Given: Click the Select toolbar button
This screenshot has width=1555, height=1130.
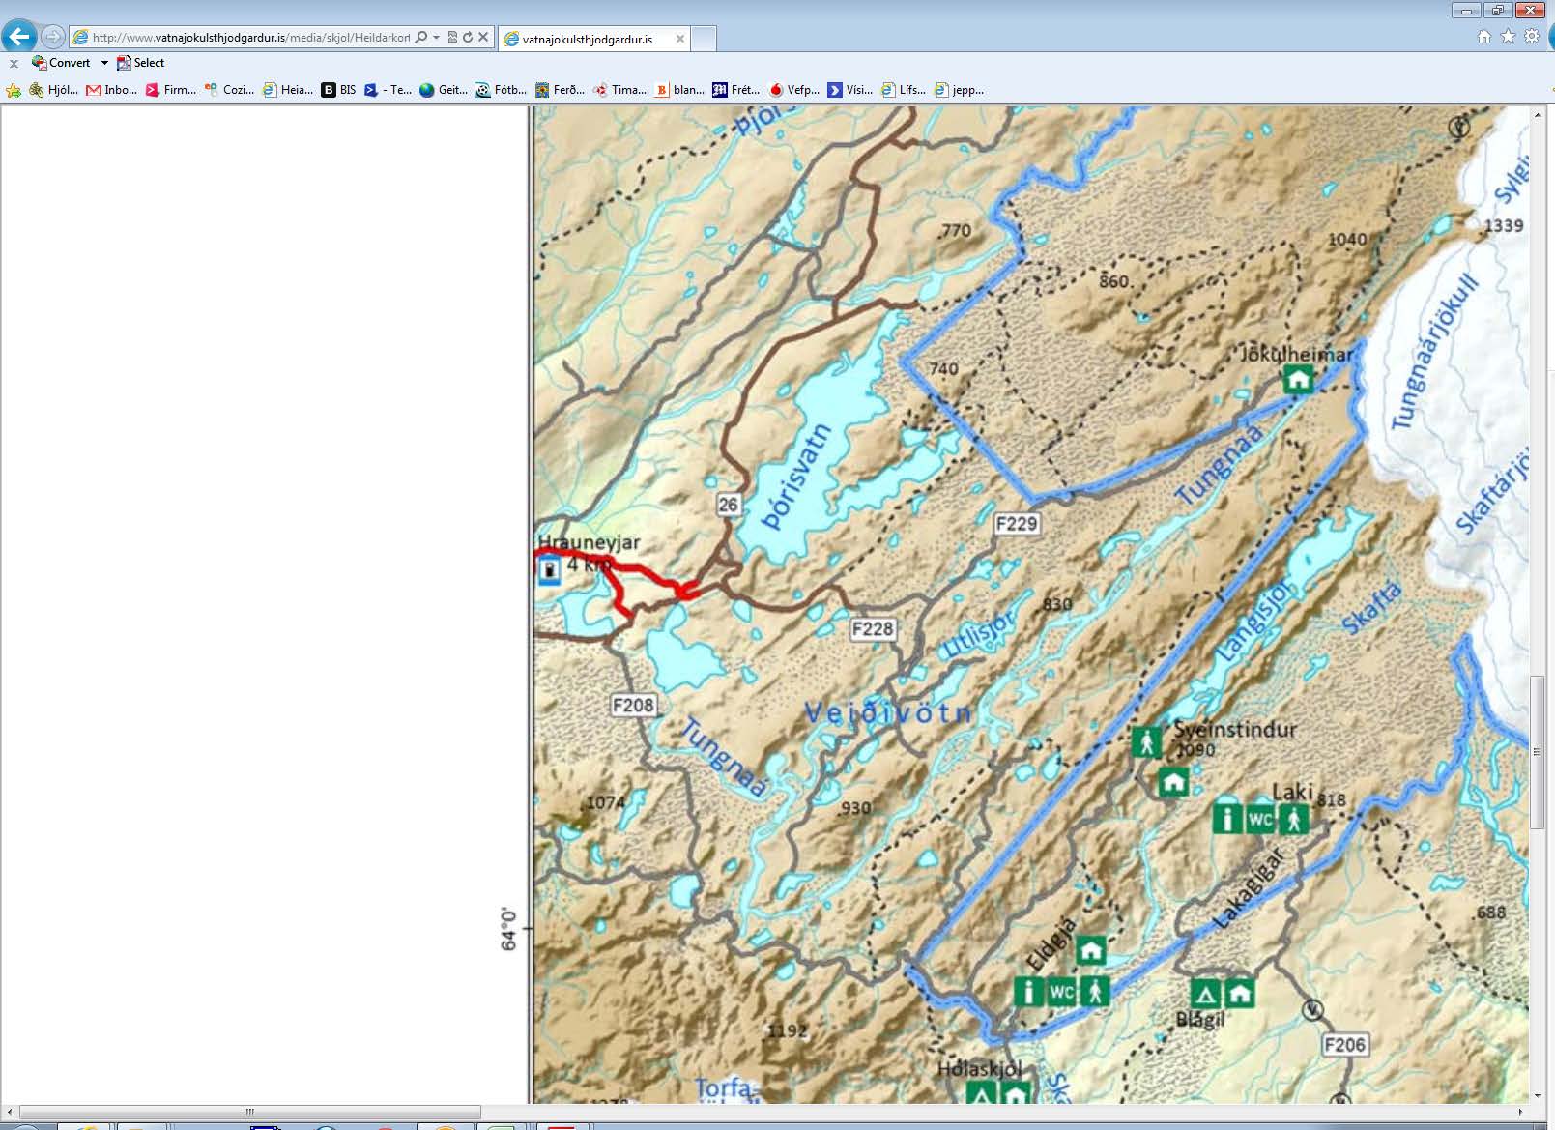Looking at the screenshot, I should pyautogui.click(x=140, y=63).
